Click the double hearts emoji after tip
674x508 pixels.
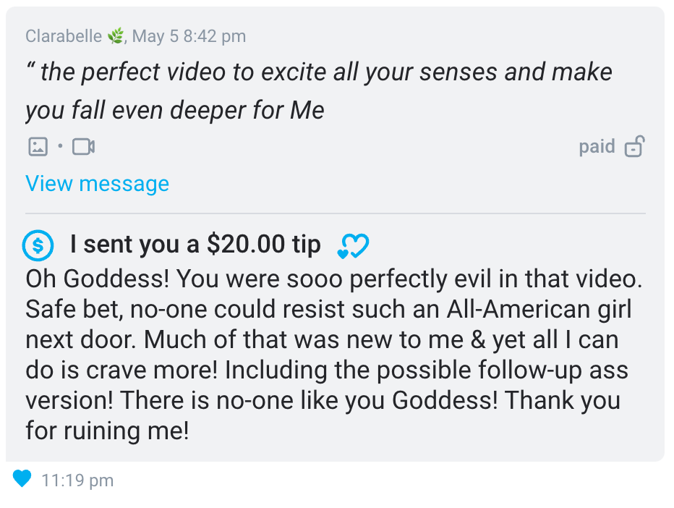pyautogui.click(x=353, y=245)
